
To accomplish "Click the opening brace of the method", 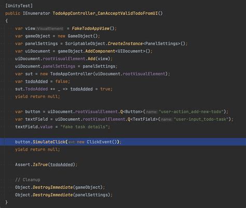I will tap(6, 21).
